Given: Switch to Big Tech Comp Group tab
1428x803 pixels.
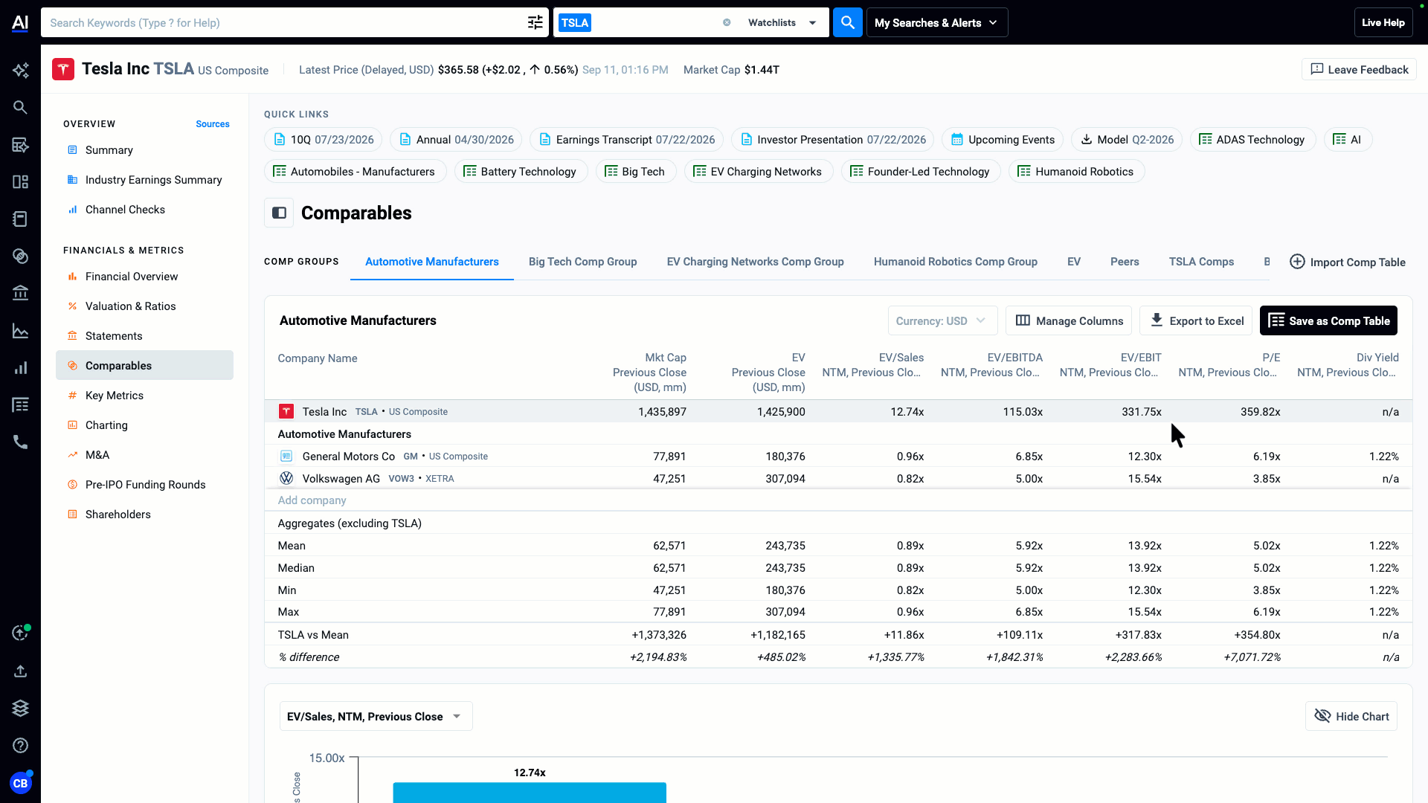Looking at the screenshot, I should tap(582, 262).
